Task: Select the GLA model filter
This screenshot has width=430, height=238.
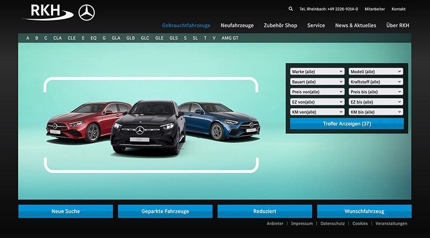Action: 116,38
